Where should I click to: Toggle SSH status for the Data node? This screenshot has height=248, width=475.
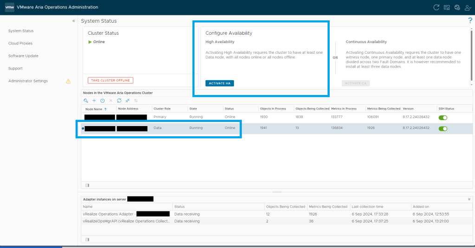coord(442,128)
